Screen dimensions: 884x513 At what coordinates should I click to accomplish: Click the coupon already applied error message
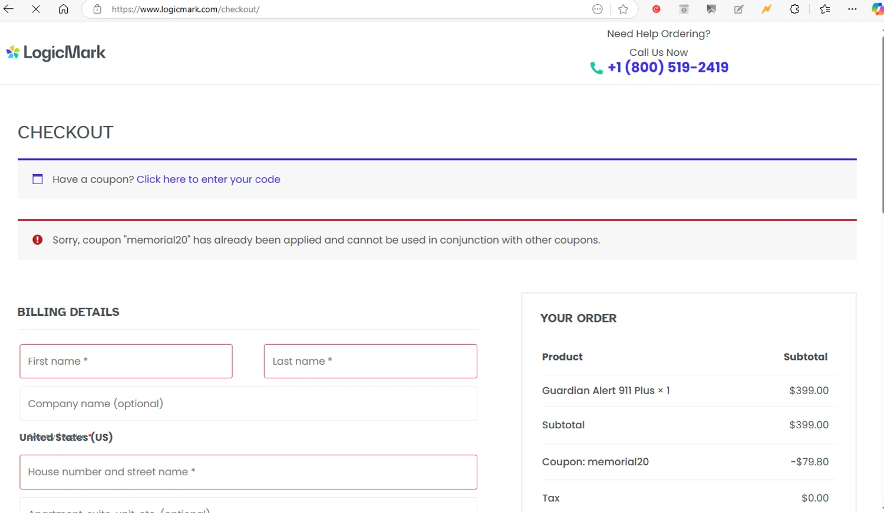[x=326, y=240]
